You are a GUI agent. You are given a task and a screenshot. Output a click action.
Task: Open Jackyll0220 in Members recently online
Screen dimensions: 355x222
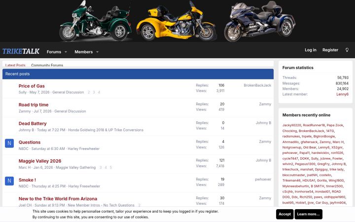click(x=291, y=125)
